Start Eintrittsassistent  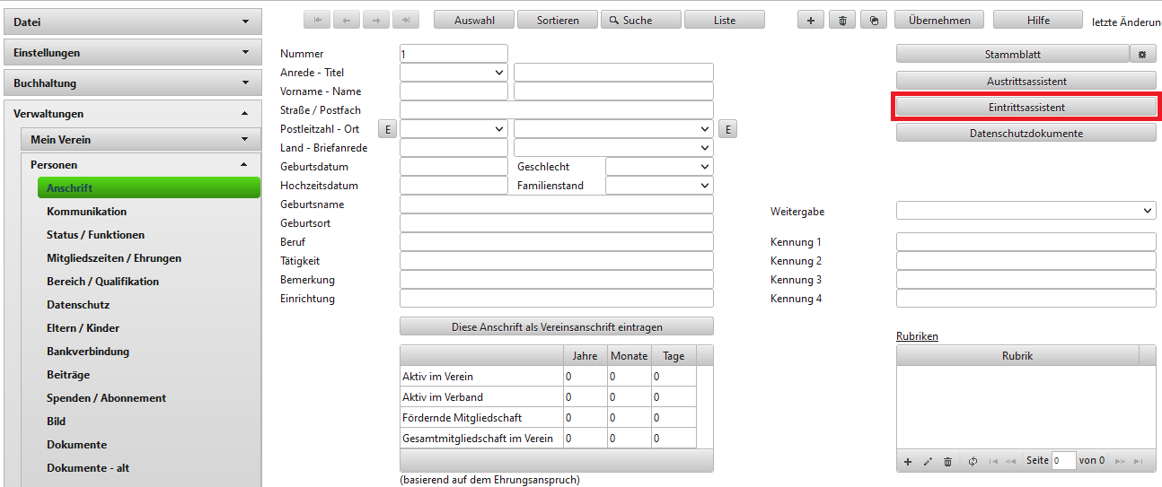point(1026,107)
